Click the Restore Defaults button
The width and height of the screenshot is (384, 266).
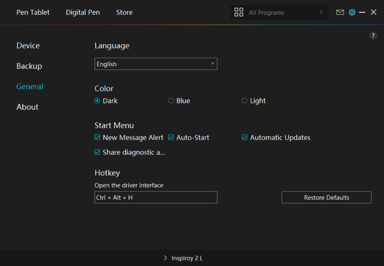click(326, 198)
